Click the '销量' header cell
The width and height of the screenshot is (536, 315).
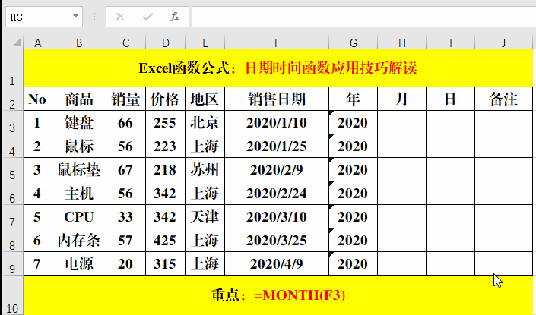125,99
